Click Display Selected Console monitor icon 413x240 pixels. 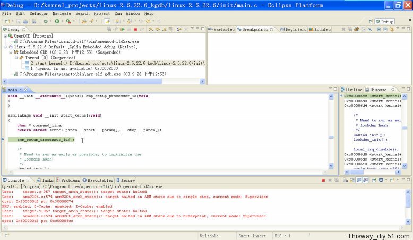point(381,180)
